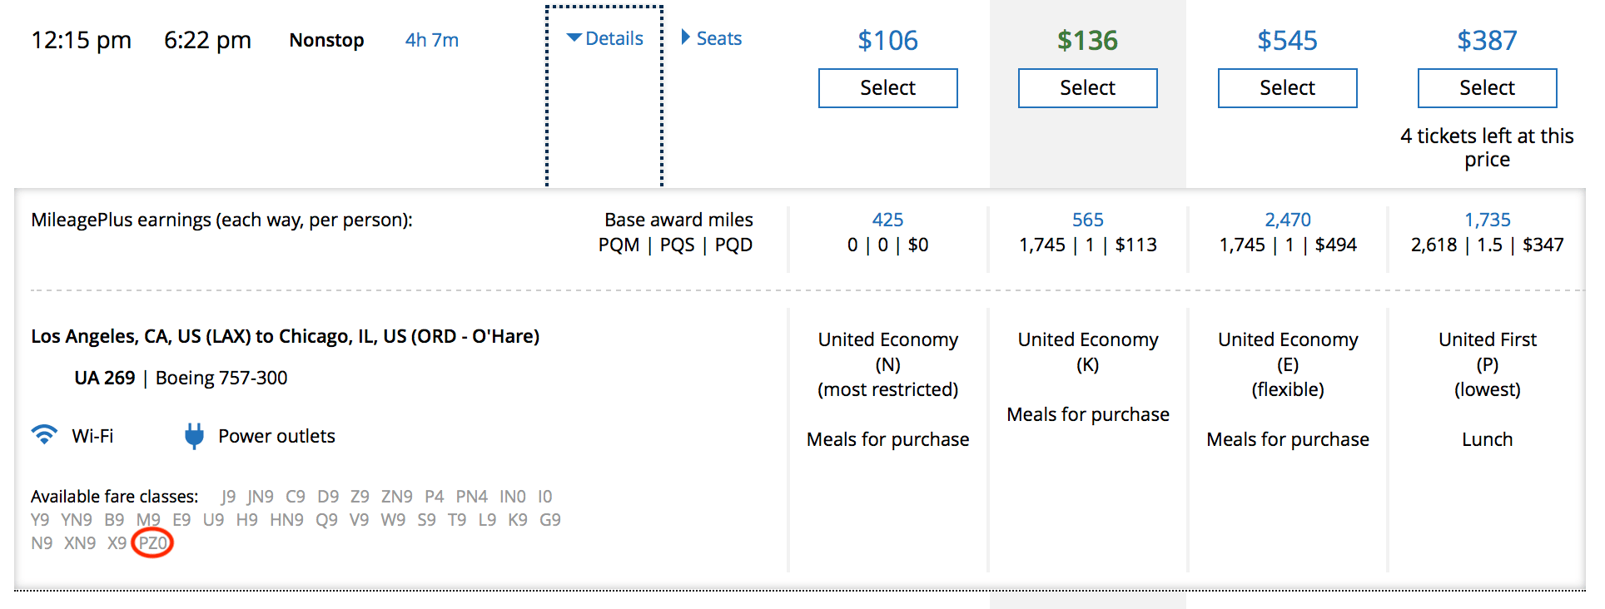
Task: Select the $387 United First fare
Action: 1487,88
